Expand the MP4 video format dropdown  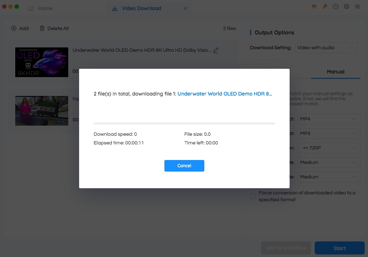click(x=329, y=119)
